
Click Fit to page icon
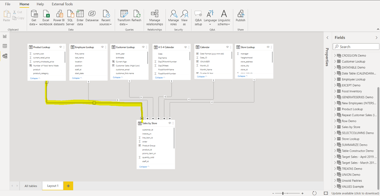click(x=326, y=193)
